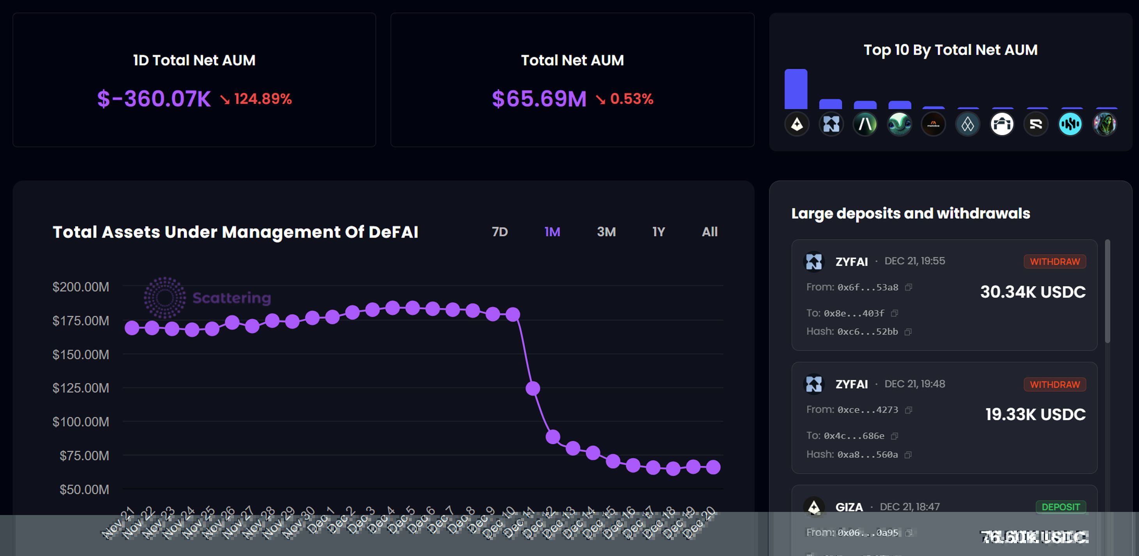Viewport: 1139px width, 556px height.
Task: Copy the hash 0xa8...560a
Action: click(x=908, y=455)
